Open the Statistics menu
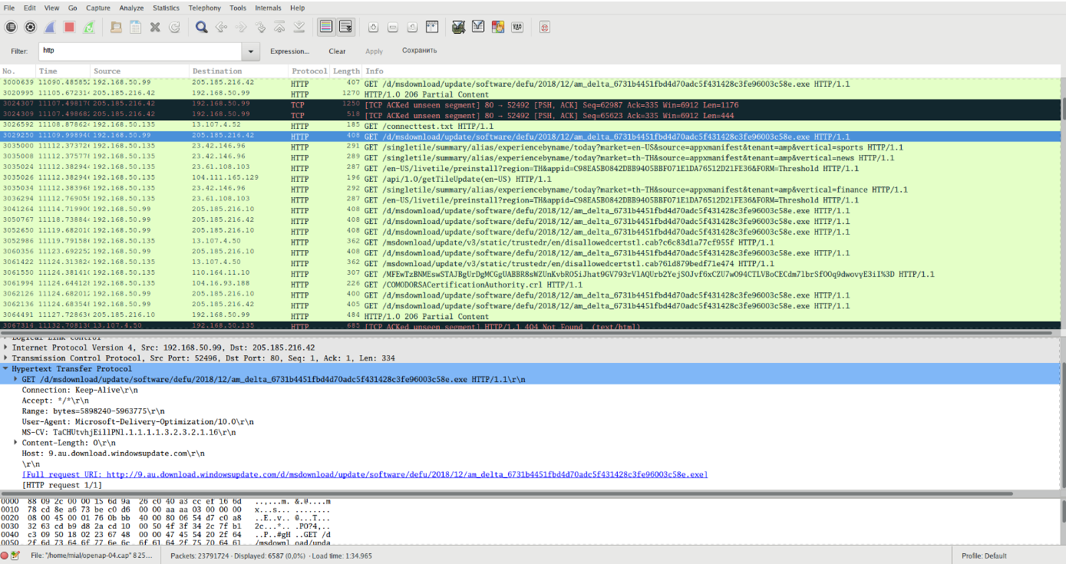Viewport: 1066px width, 564px height. pyautogui.click(x=166, y=8)
